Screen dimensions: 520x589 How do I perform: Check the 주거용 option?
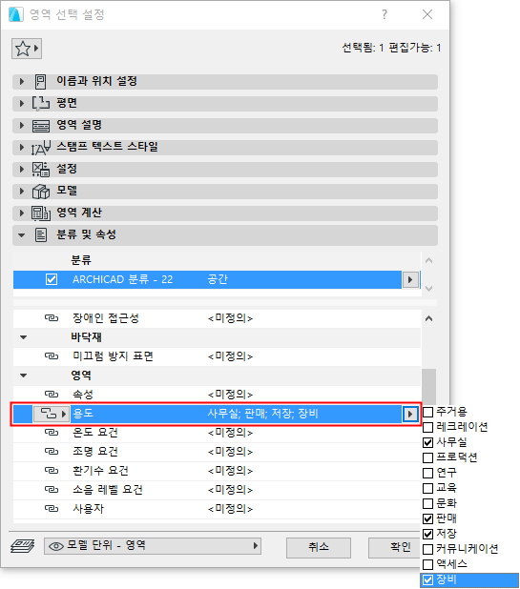click(427, 412)
